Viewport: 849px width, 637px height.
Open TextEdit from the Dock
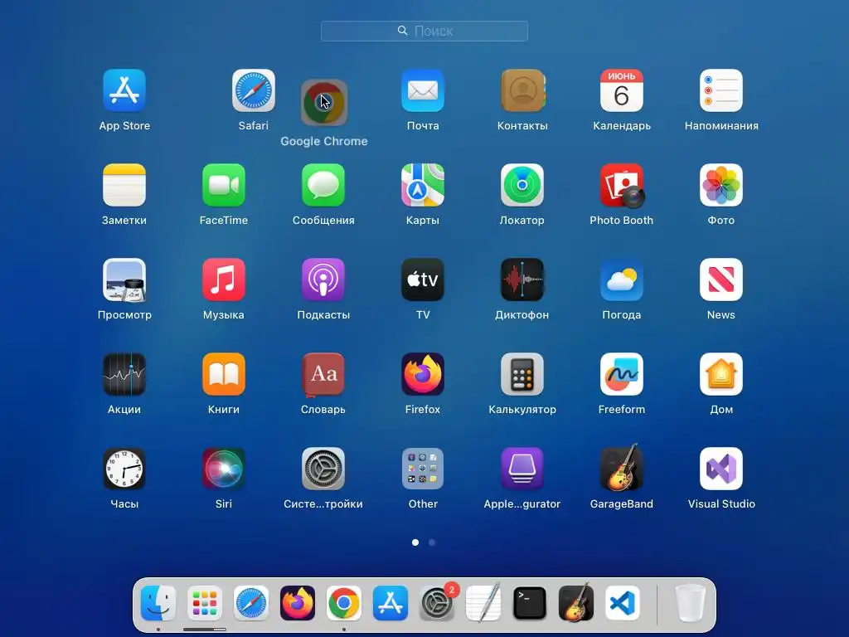(483, 603)
